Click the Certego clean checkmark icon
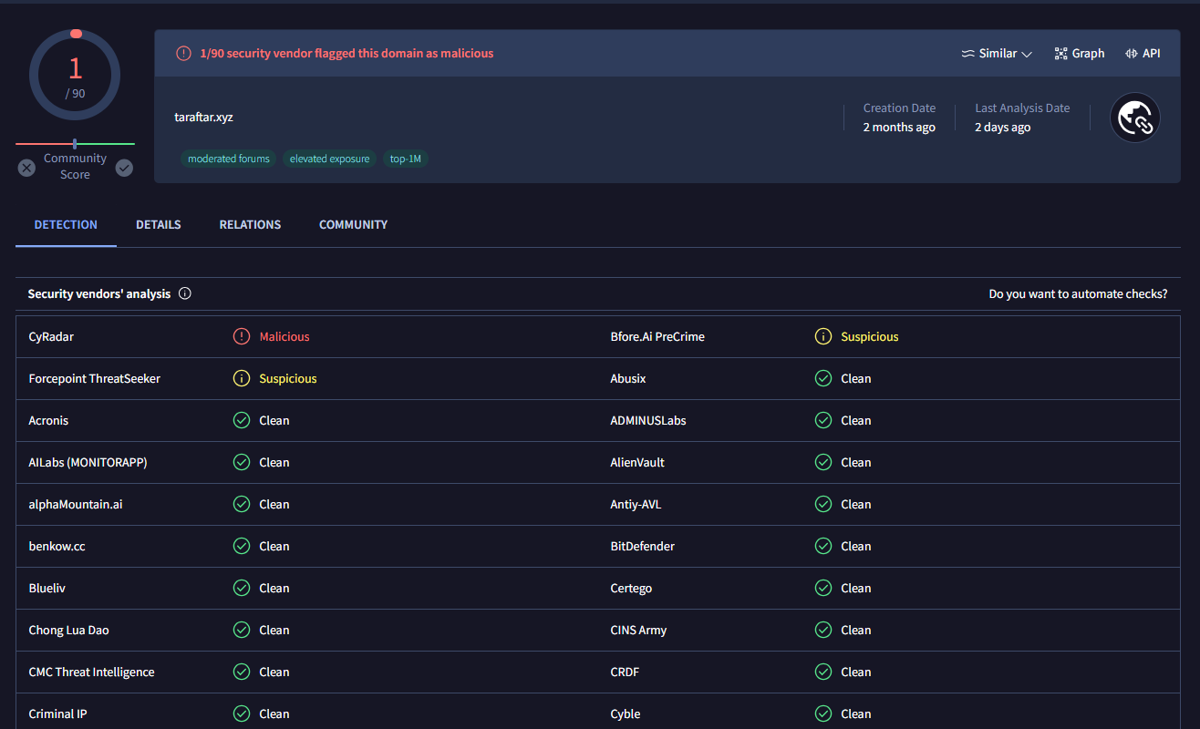Viewport: 1200px width, 729px height. 823,588
